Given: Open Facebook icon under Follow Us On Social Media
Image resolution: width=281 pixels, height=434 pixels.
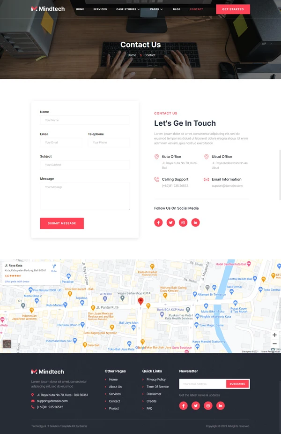Looking at the screenshot, I should [x=158, y=222].
